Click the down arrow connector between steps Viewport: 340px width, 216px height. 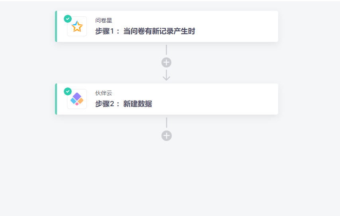click(166, 75)
